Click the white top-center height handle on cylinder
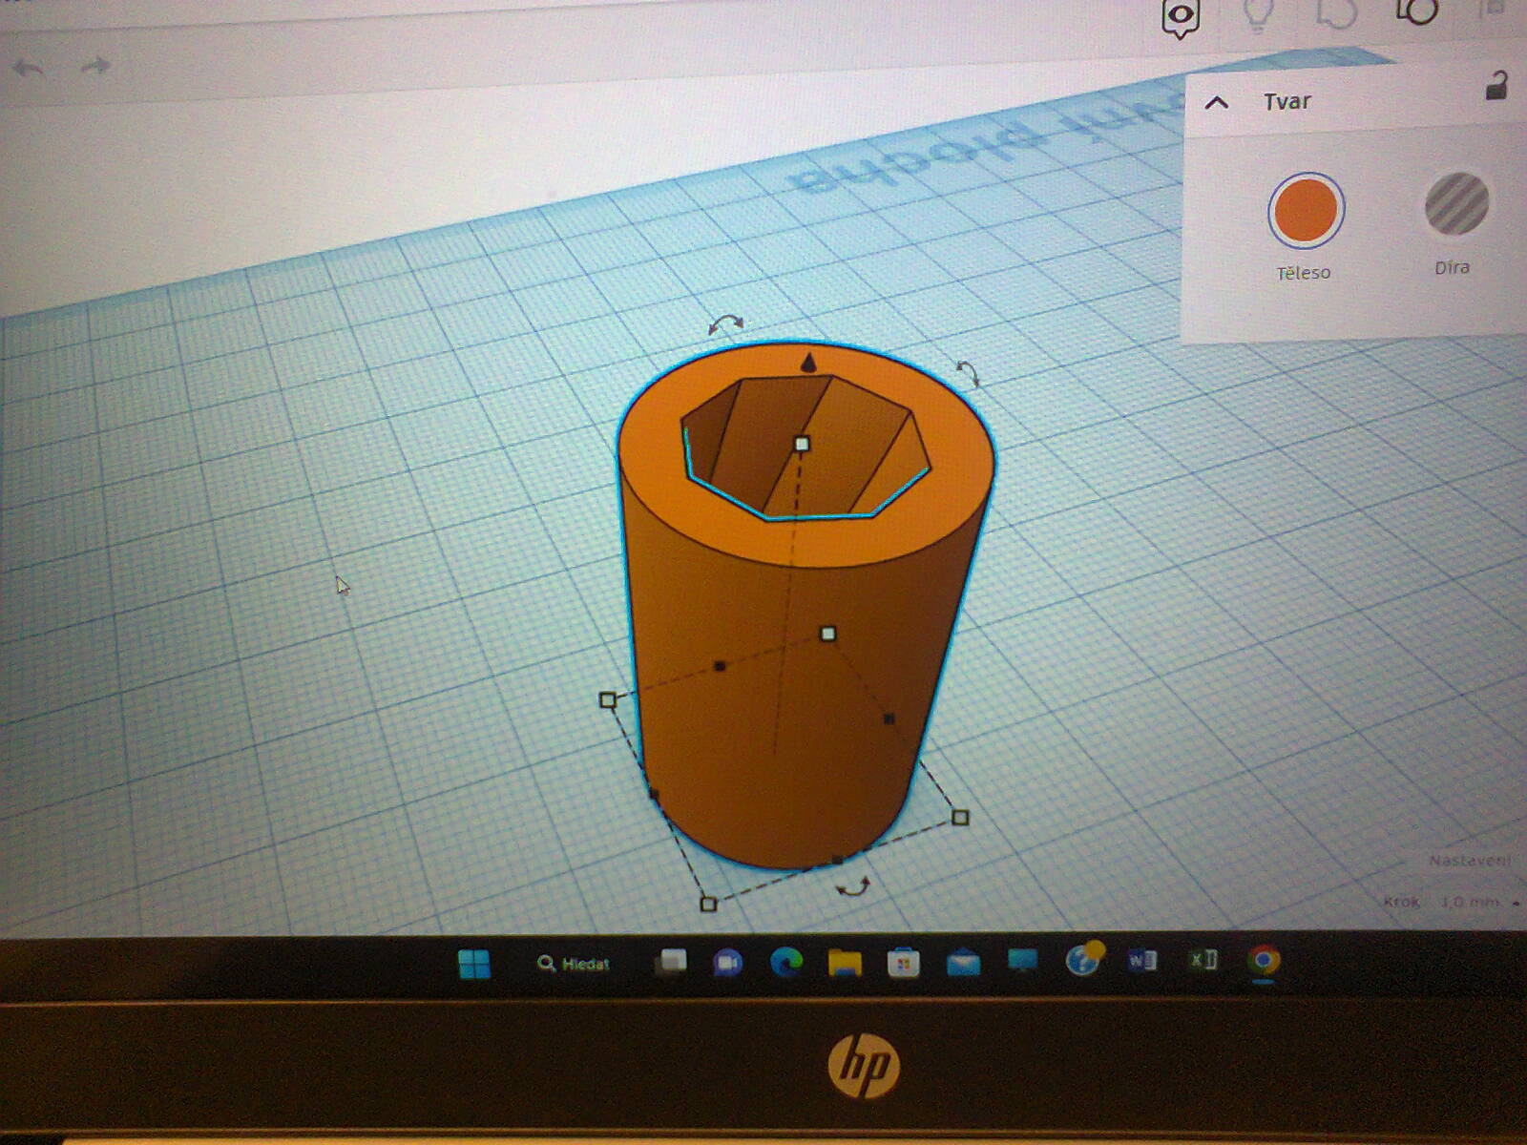The image size is (1527, 1145). click(802, 444)
